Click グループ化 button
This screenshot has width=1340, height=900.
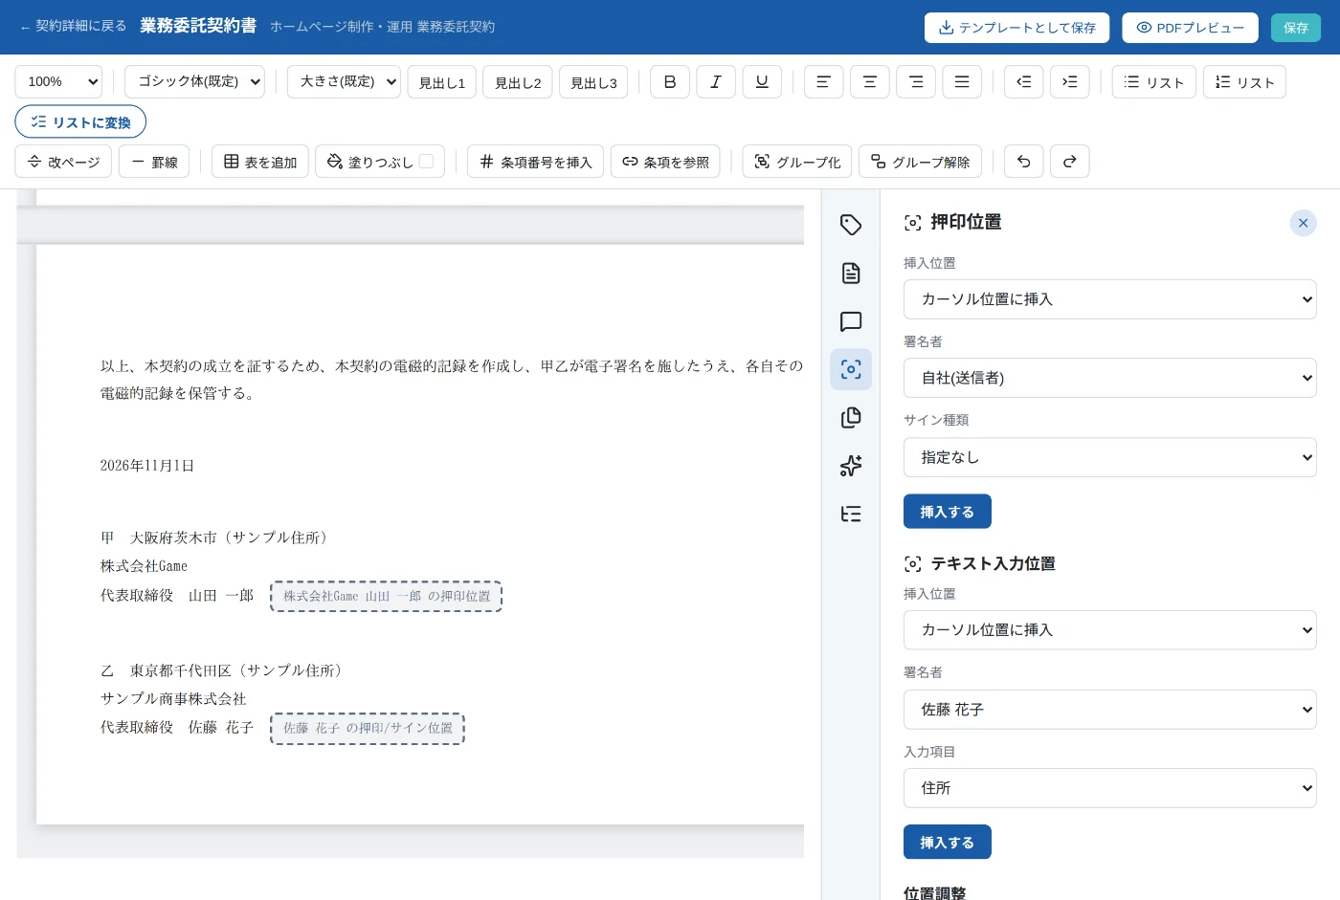797,162
